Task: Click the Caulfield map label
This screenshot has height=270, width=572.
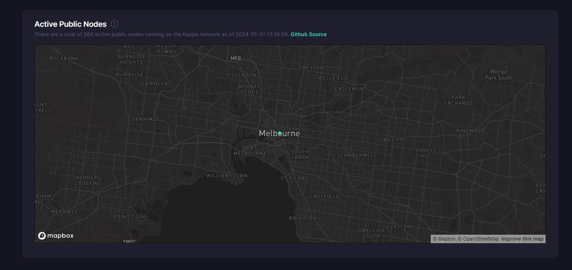Action: (324, 196)
